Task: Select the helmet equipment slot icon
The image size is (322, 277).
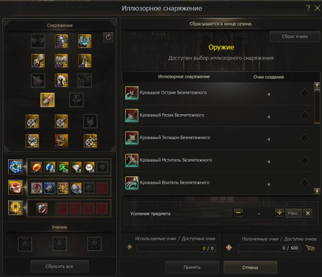Action: point(61,41)
